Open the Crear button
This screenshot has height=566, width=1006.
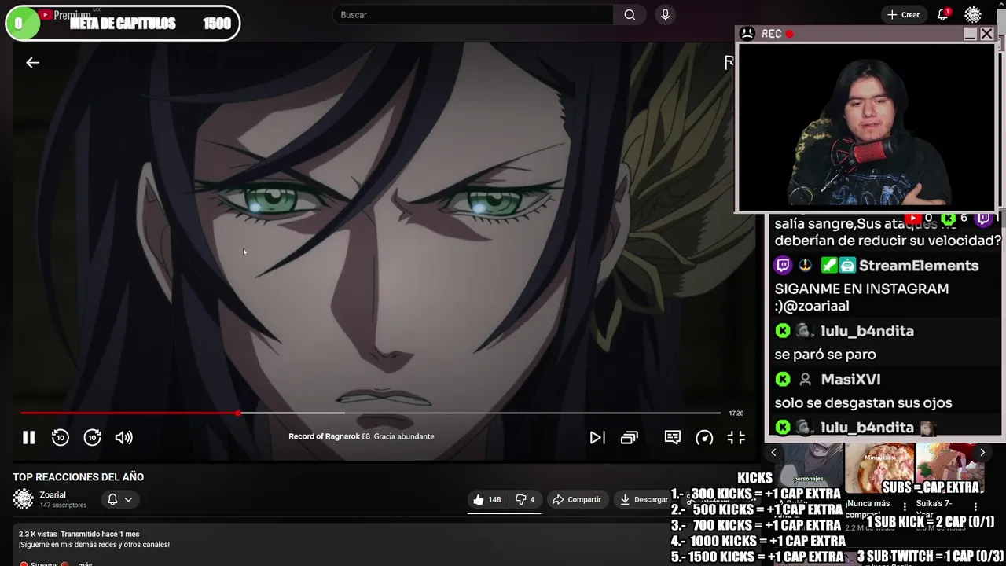point(903,15)
